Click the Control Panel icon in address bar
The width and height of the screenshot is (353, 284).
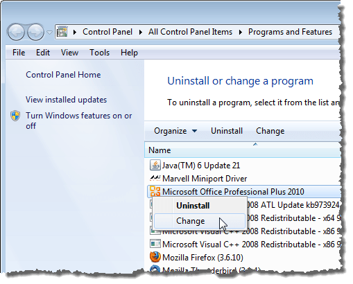(x=62, y=32)
